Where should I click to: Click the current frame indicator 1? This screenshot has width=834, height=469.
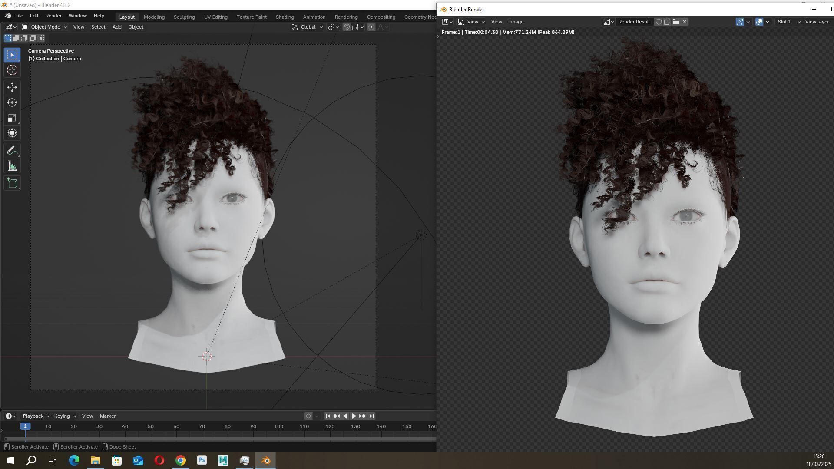(26, 426)
